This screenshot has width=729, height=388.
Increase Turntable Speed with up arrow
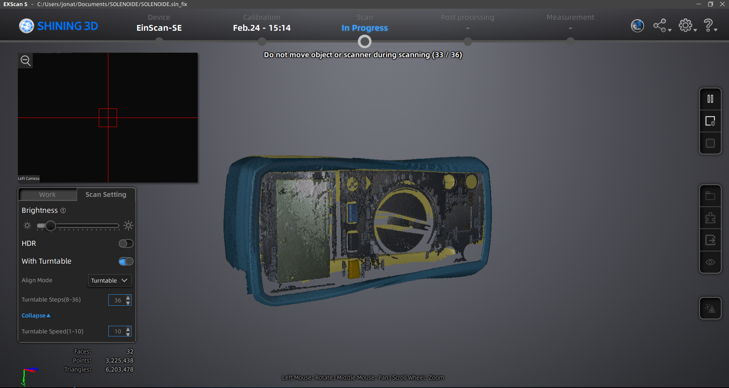pos(128,329)
